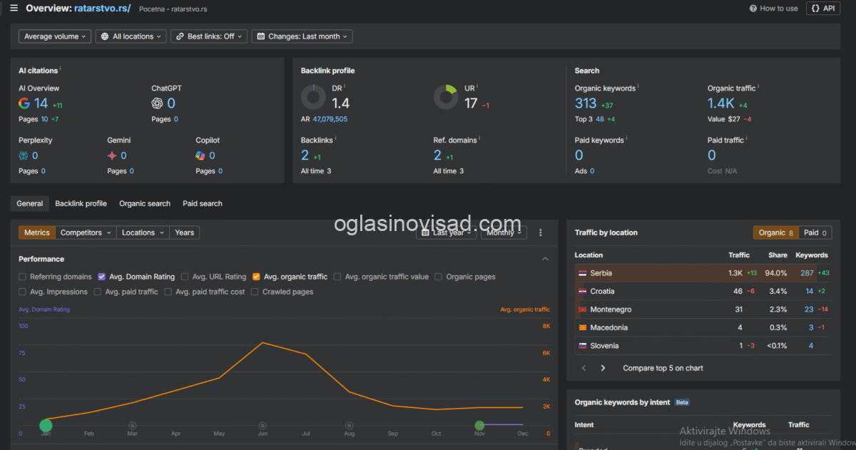The height and width of the screenshot is (450, 856).
Task: Toggle the Avg. organic traffic checkbox
Action: pyautogui.click(x=256, y=277)
